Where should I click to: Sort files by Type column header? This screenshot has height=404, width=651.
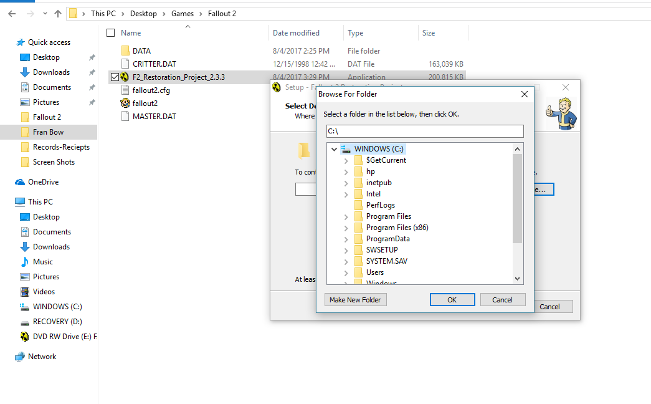point(355,33)
